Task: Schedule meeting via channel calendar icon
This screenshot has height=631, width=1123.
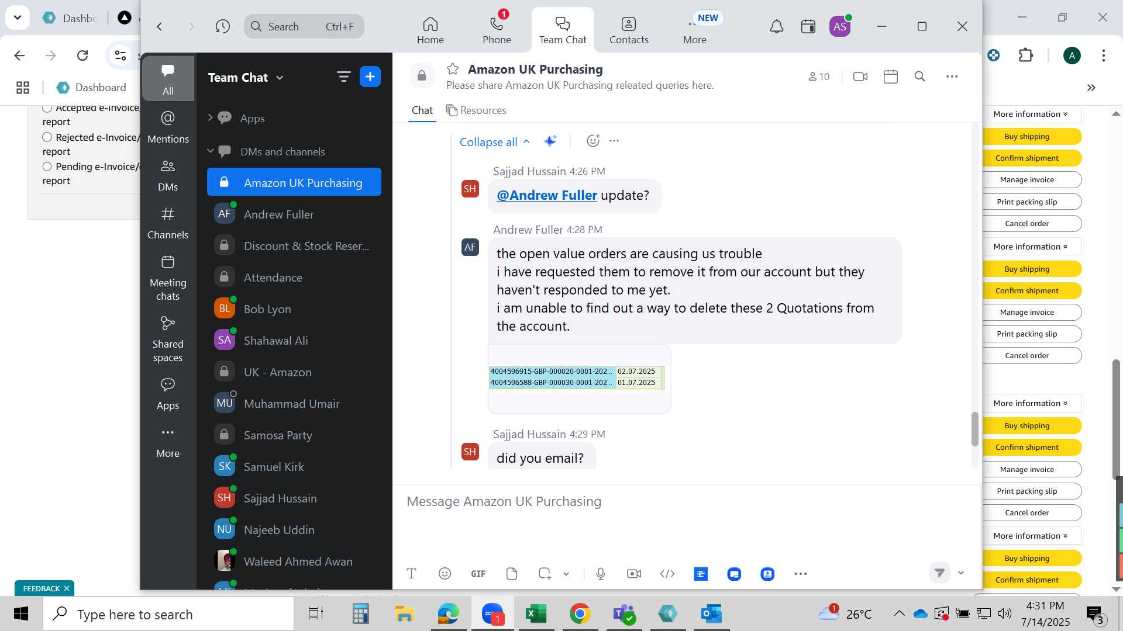Action: (x=891, y=77)
